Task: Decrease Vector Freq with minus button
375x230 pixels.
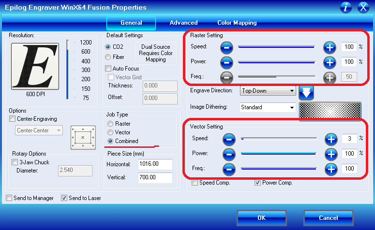Action: (x=229, y=169)
